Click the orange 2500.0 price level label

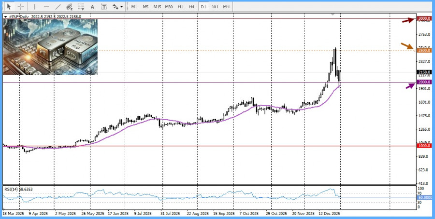tap(424, 50)
